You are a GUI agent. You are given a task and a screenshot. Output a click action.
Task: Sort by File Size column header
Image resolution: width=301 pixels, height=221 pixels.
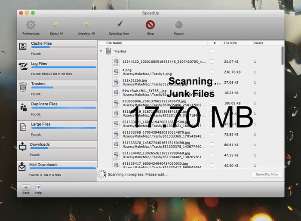pyautogui.click(x=230, y=43)
